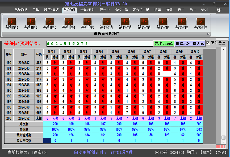The width and height of the screenshot is (230, 157).
Task: Click the 号码 column header
Action: pyautogui.click(x=39, y=55)
